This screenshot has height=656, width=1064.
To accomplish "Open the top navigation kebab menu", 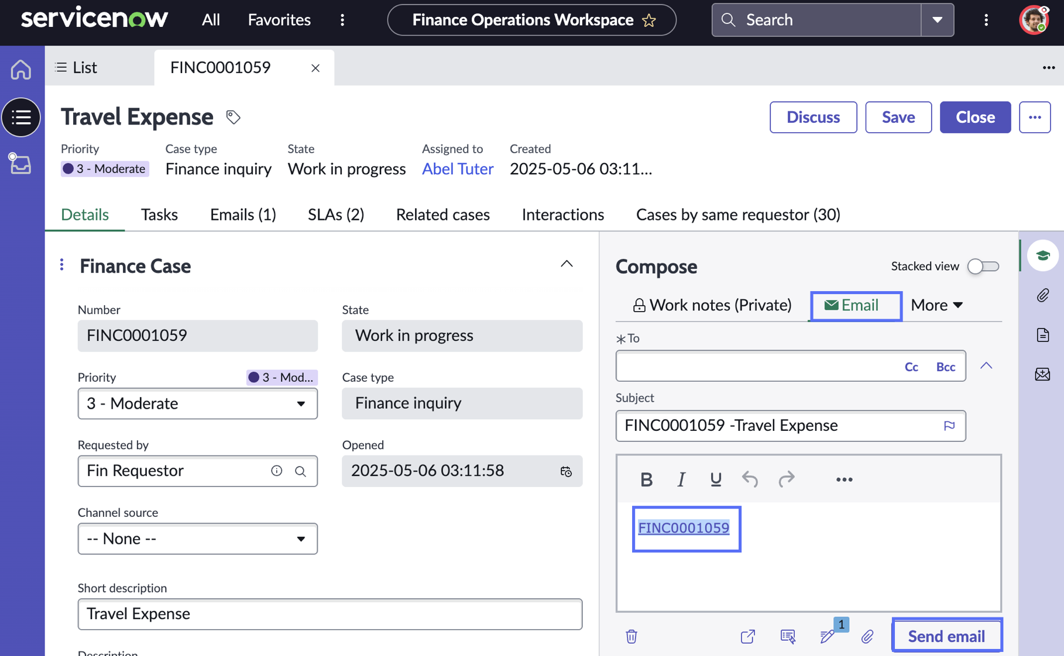I will 342,20.
